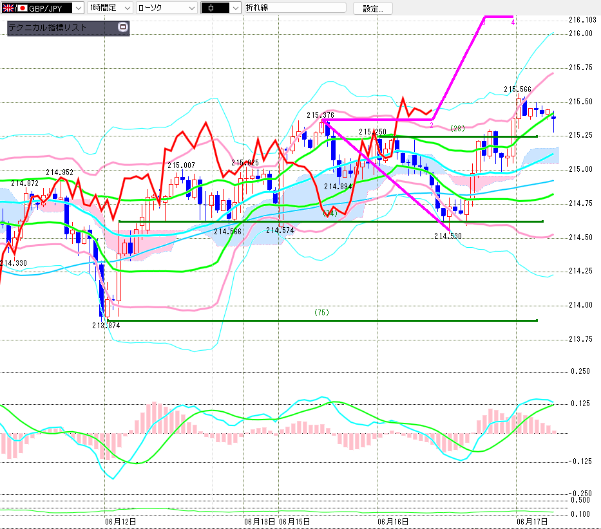The width and height of the screenshot is (601, 529).
Task: Click the 214.872 price label
Action: (x=25, y=183)
